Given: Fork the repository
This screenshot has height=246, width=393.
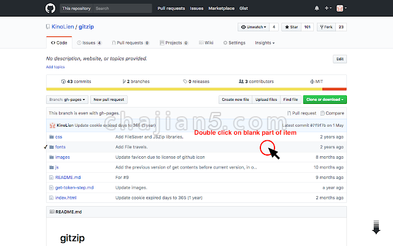Looking at the screenshot, I should tap(326, 27).
